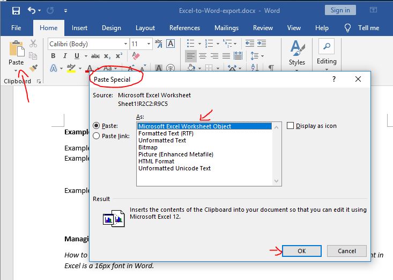This screenshot has height=280, width=393.
Task: Open the Underline style dropdown arrow
Action: 86,56
